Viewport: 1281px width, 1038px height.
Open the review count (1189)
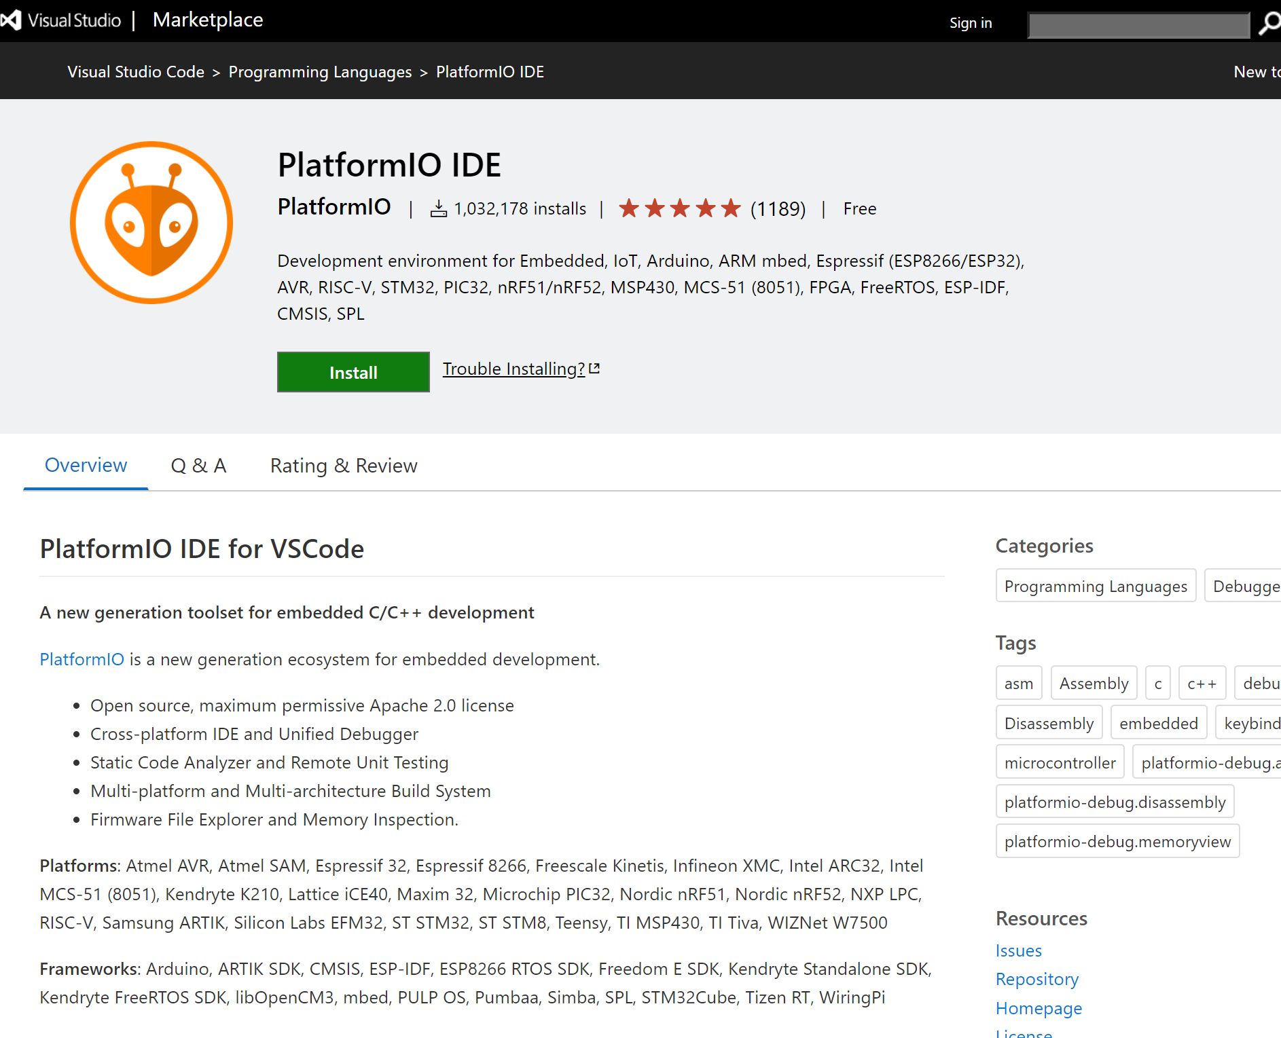778,208
